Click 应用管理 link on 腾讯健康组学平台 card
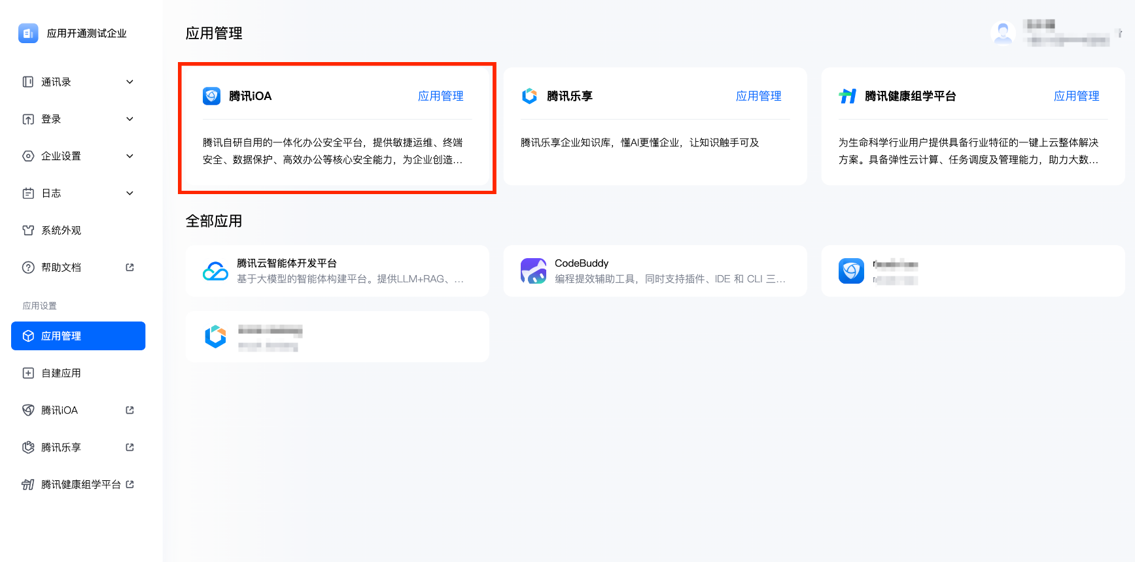Viewport: 1135px width, 562px height. [x=1077, y=96]
